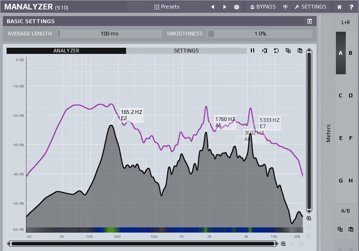Click the sonogram strip below the graph
The image size is (359, 251).
[164, 230]
